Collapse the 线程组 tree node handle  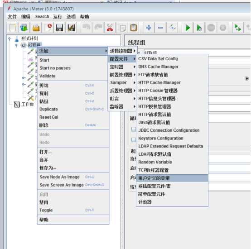(x=16, y=45)
